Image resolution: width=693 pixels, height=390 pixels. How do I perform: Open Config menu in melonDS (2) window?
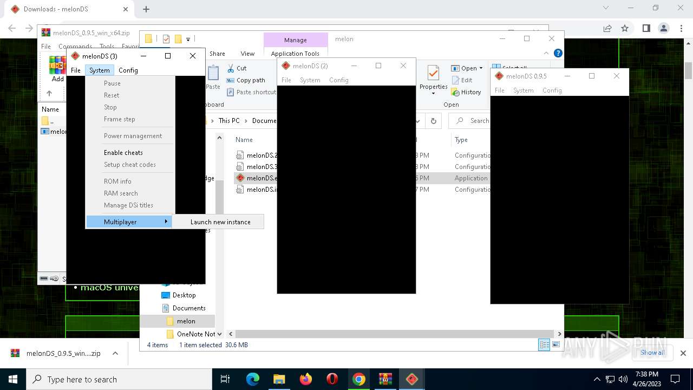339,80
